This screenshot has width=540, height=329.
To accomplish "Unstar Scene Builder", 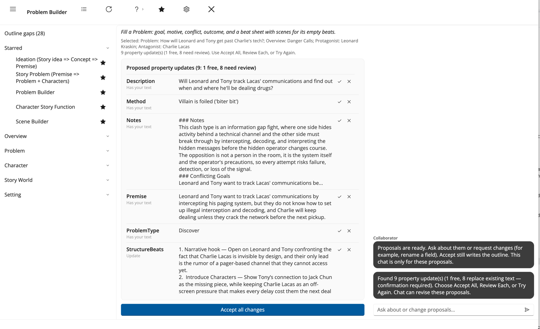I will 103,121.
